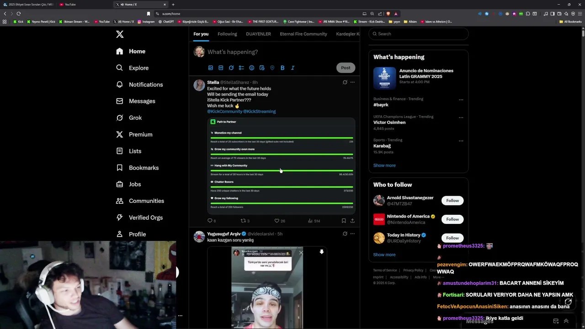Expand the Messages drawer chevrons

coord(566,321)
